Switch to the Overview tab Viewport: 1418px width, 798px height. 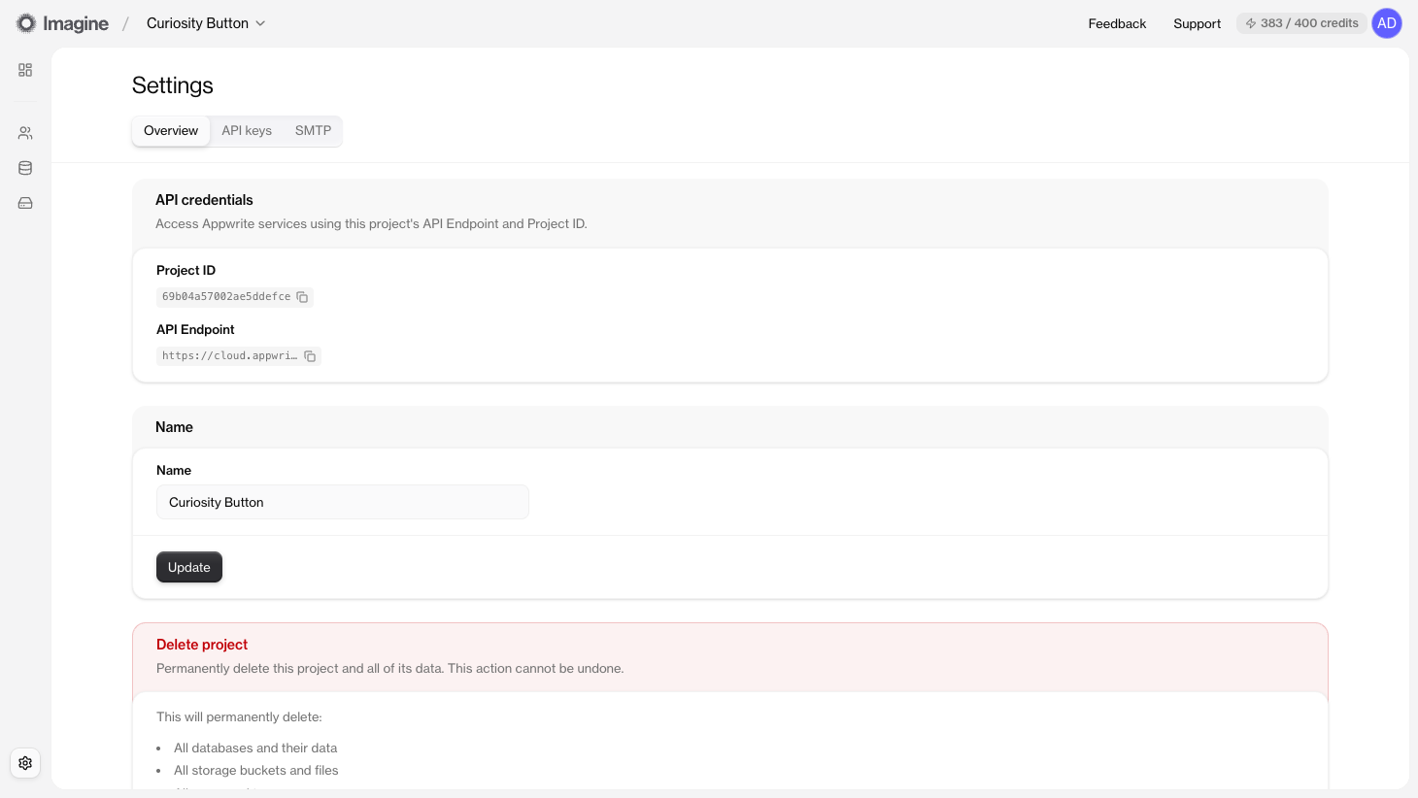[x=171, y=131]
